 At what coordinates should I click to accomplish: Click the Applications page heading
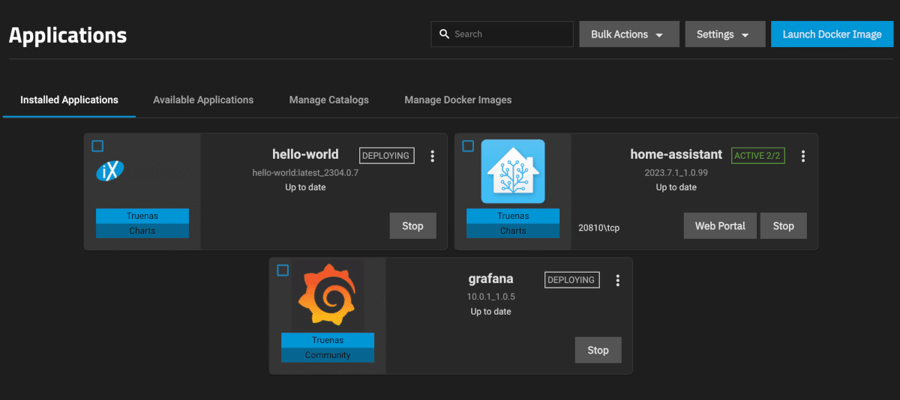click(67, 35)
